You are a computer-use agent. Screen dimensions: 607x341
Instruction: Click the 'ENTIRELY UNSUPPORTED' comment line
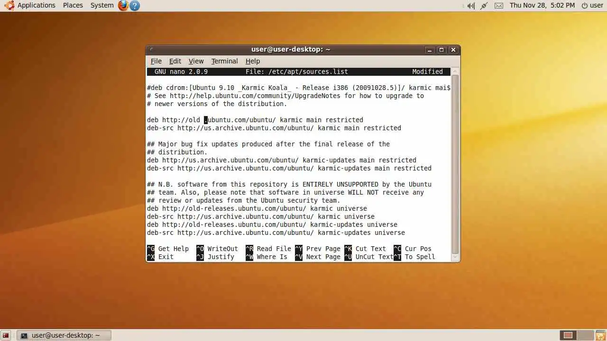click(x=289, y=184)
